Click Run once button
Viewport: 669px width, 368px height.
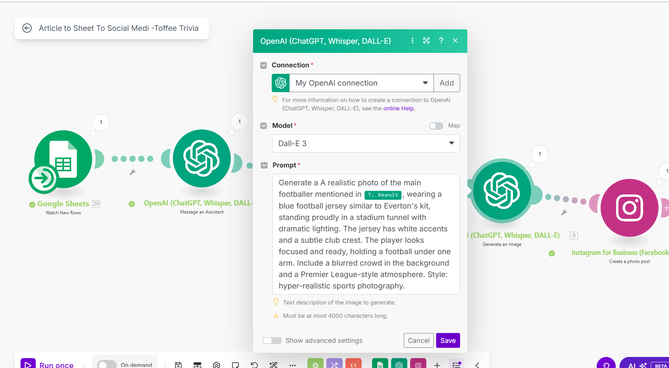(x=47, y=364)
